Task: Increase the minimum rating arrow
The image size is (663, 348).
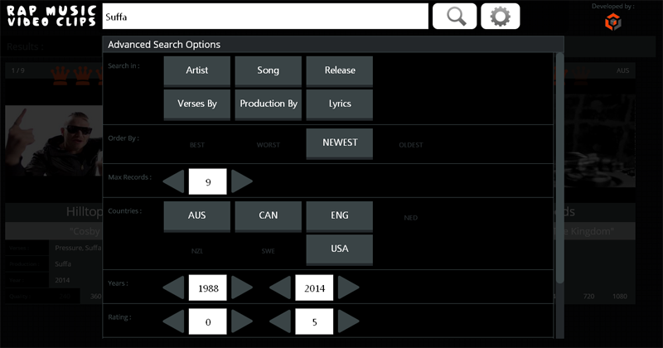Action: 242,321
